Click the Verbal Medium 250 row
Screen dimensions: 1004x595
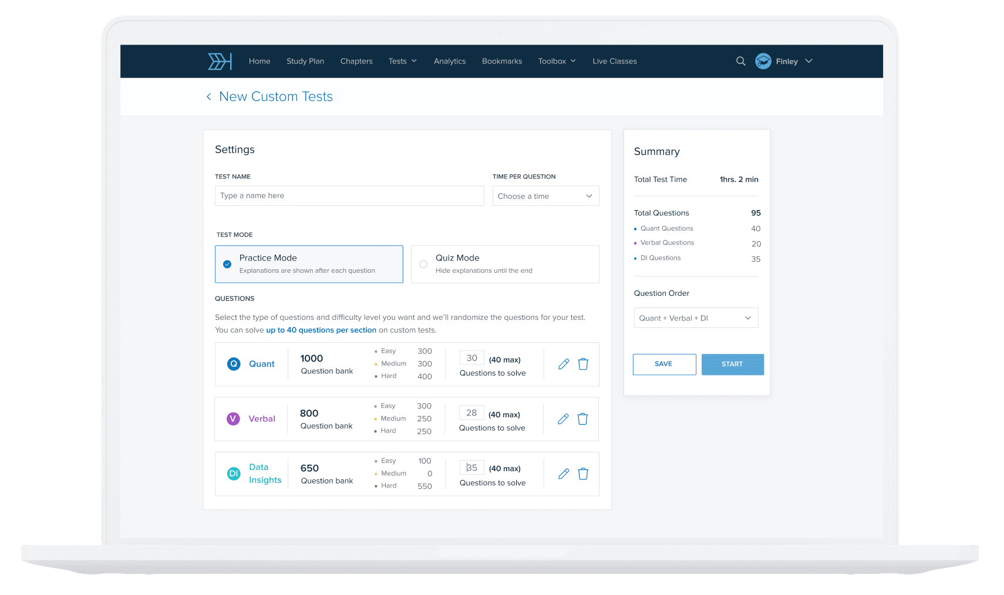click(403, 419)
